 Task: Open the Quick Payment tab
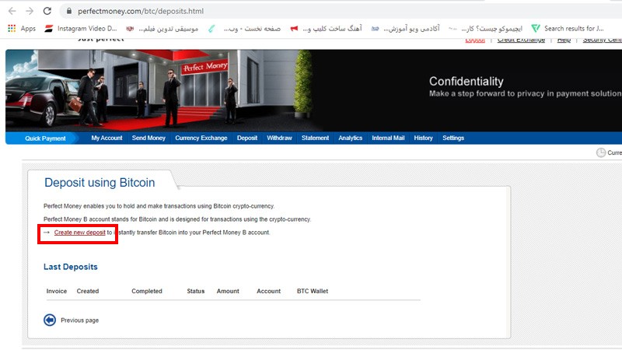pos(45,138)
